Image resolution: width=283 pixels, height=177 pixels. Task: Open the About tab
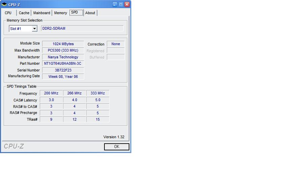[x=90, y=13]
